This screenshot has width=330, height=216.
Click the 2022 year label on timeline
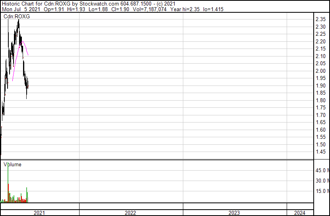point(130,213)
